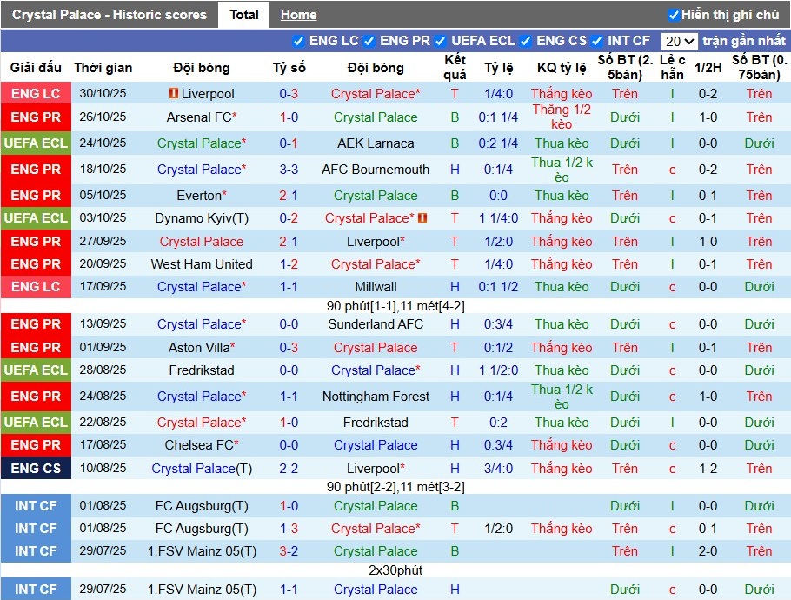Click UEFA ECL badge for 22/08/25 match
Image resolution: width=791 pixels, height=600 pixels.
click(36, 423)
